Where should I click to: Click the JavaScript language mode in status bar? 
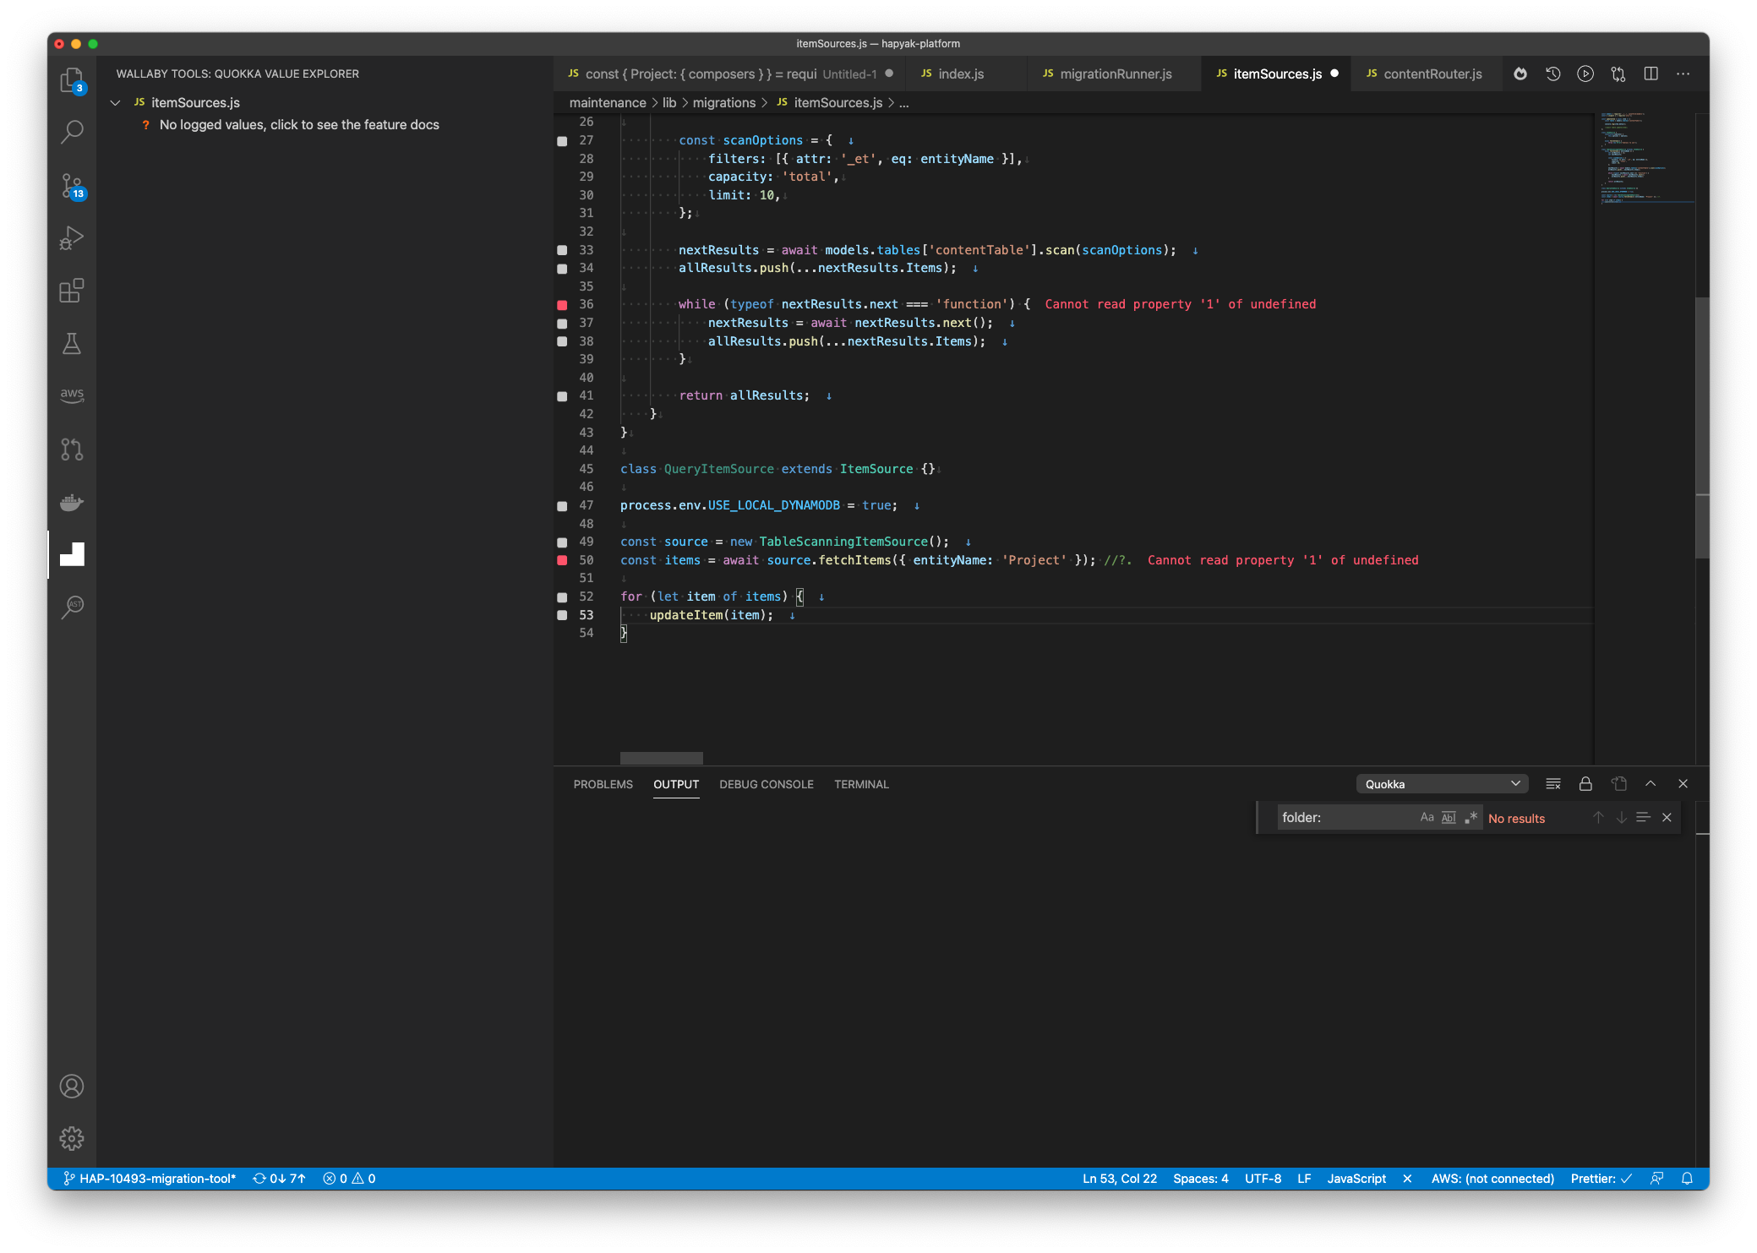1356,1179
